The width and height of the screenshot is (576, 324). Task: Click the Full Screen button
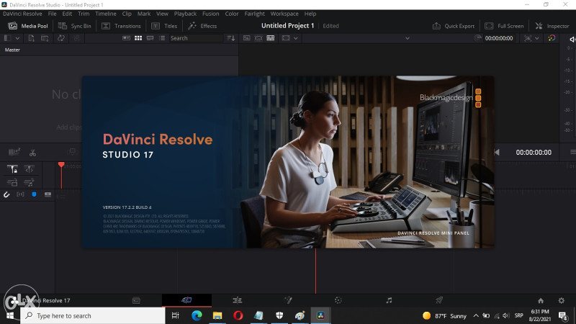pos(504,26)
